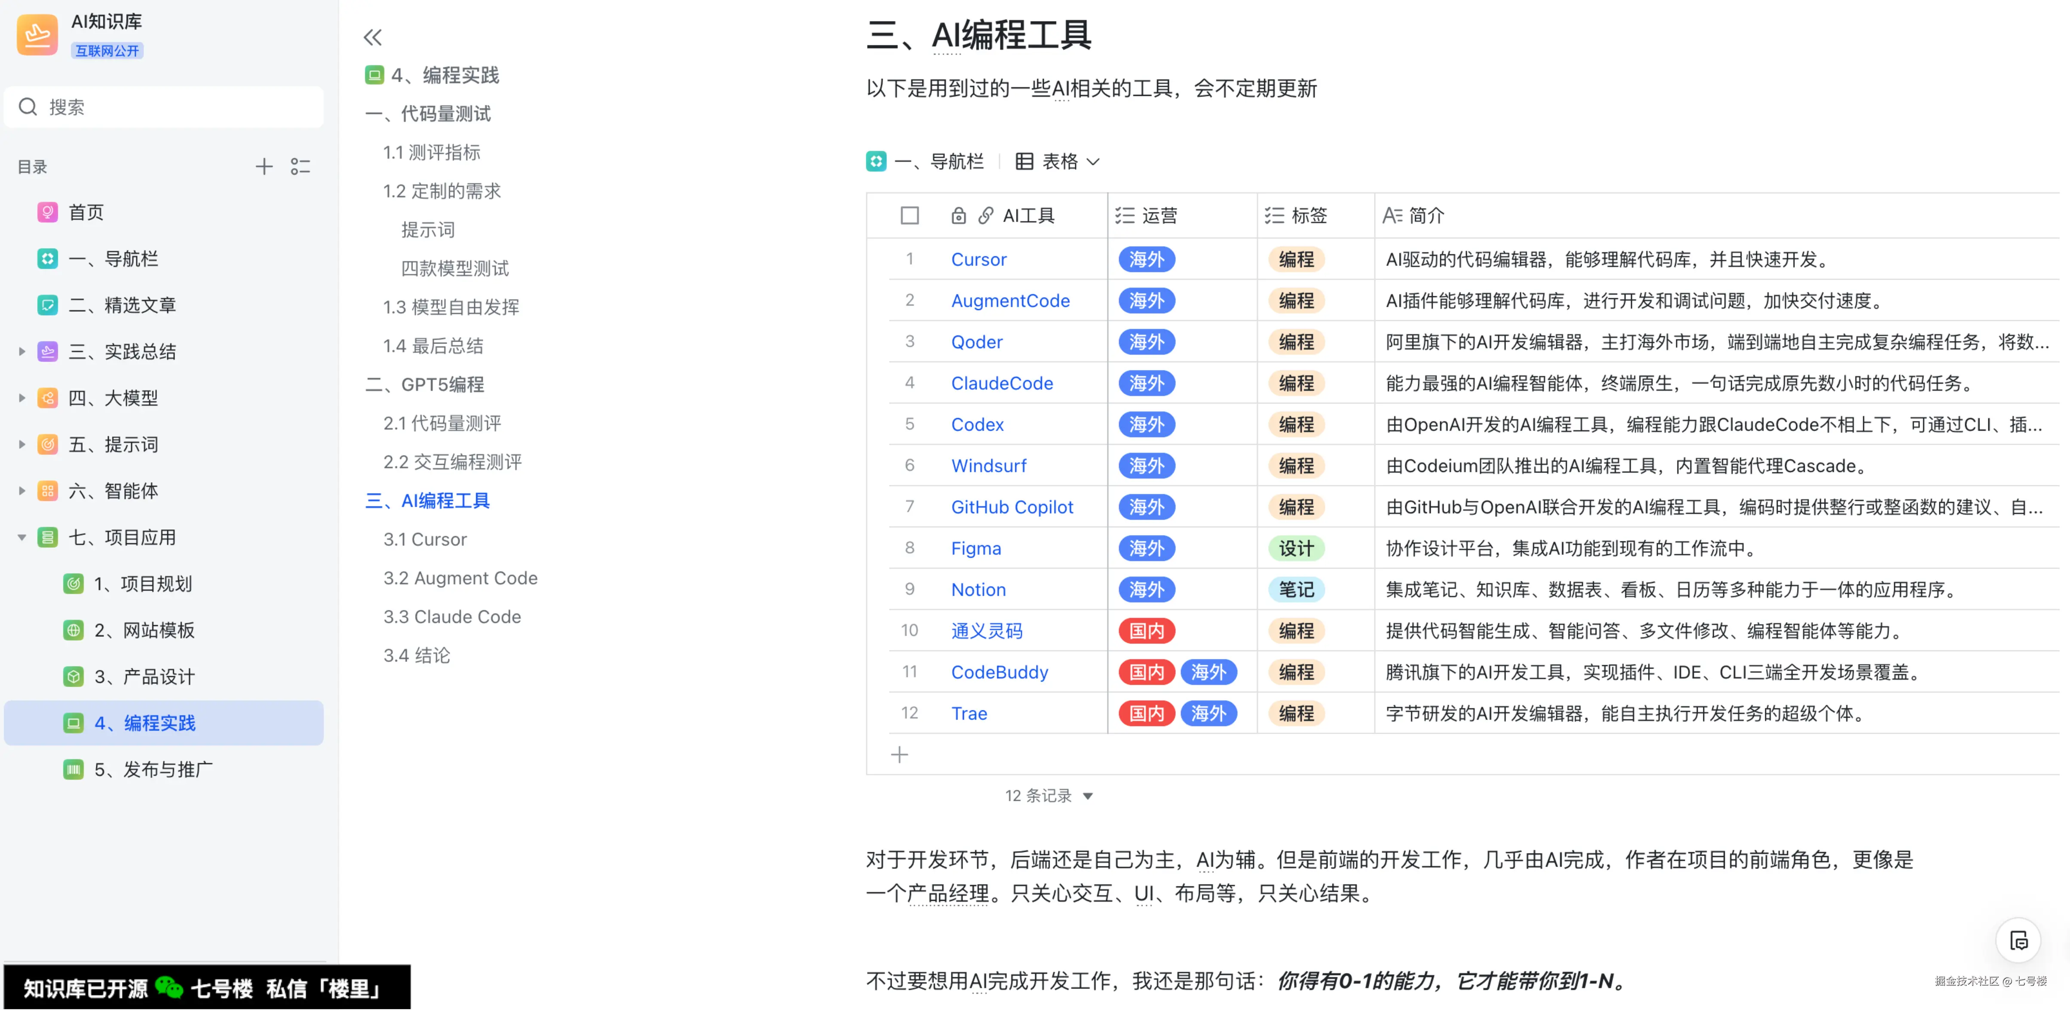Click the plus button to add a table row

(x=899, y=754)
